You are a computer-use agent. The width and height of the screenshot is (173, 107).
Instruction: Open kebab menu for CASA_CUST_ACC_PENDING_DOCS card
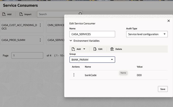coord(40,25)
